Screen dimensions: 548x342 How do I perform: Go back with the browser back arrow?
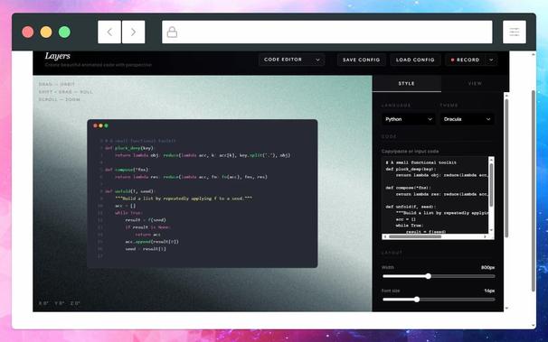point(109,32)
